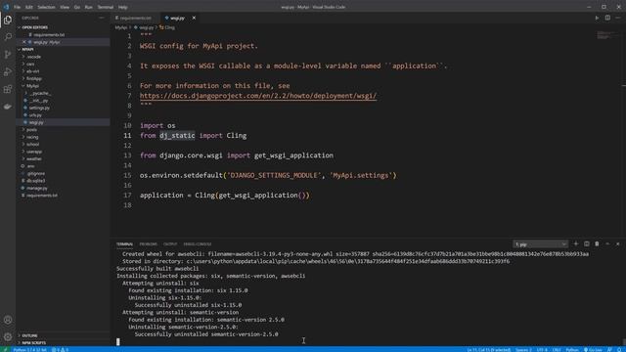This screenshot has height=352, width=626.
Task: Close the terminal panel
Action: [x=618, y=243]
